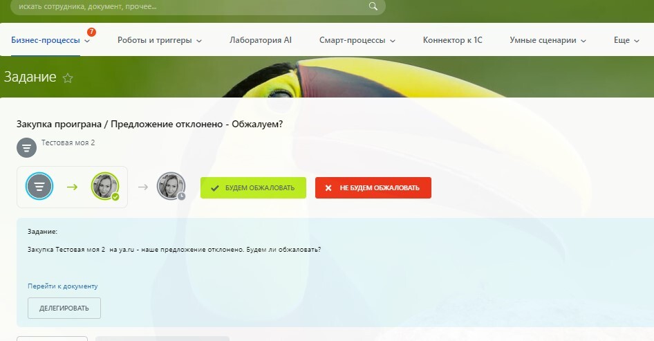This screenshot has height=341, width=654.
Task: Open the Коннектор к 1С section
Action: (452, 40)
